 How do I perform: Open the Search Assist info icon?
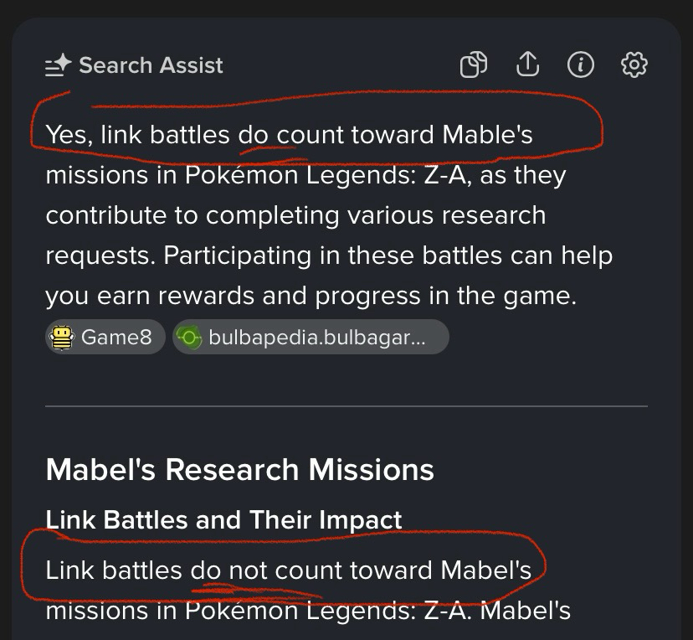coord(580,65)
